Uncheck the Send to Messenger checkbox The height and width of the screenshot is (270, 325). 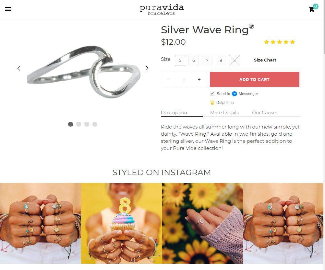coord(212,93)
